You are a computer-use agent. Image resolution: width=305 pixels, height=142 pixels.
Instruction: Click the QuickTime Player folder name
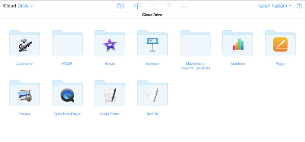coord(67,114)
